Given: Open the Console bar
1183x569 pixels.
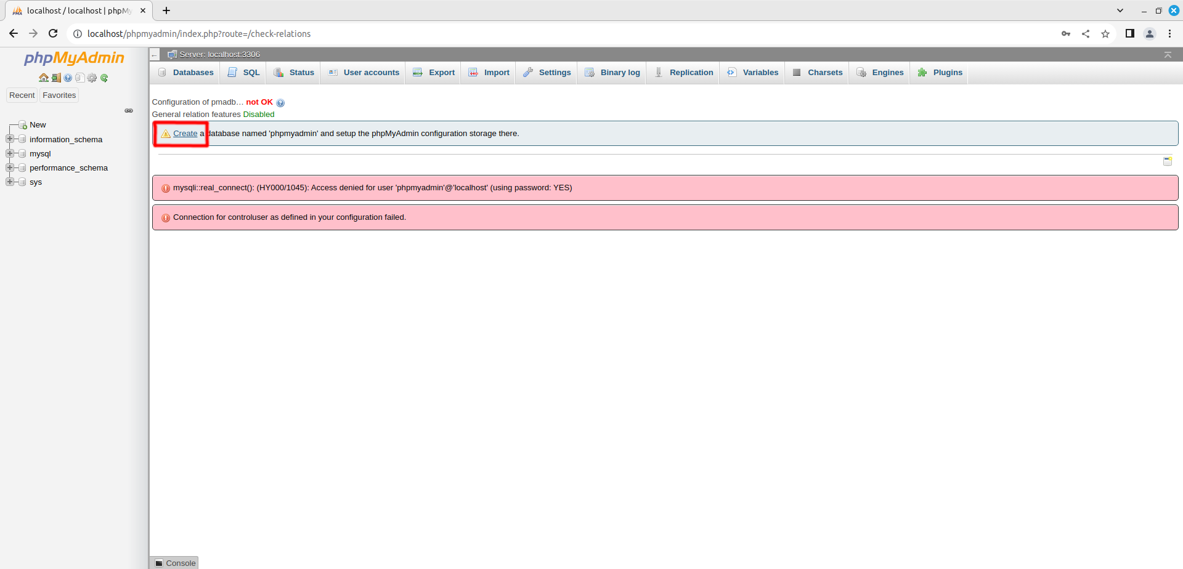Looking at the screenshot, I should point(174,563).
